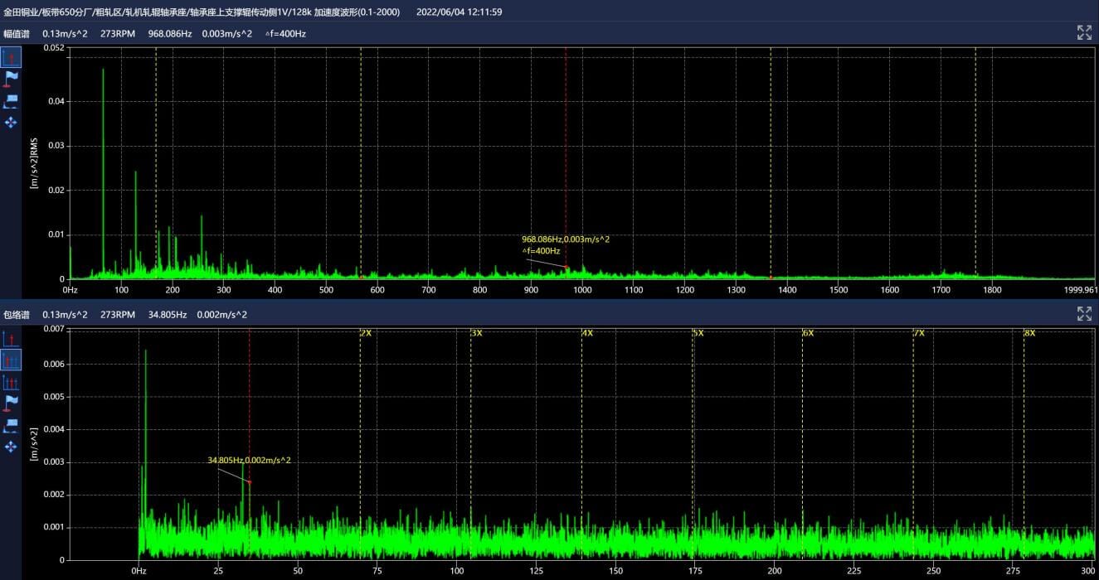1099x580 pixels.
Task: Maximize the amplitude spectrum (幅值谱) panel
Action: (1084, 32)
